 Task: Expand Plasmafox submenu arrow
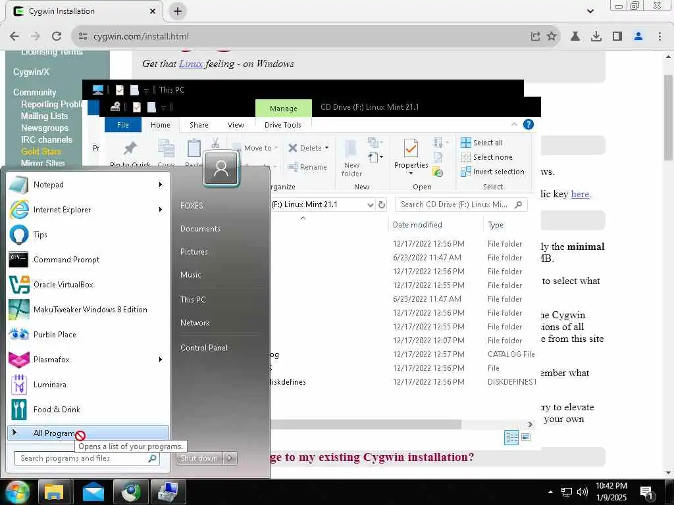pyautogui.click(x=161, y=360)
